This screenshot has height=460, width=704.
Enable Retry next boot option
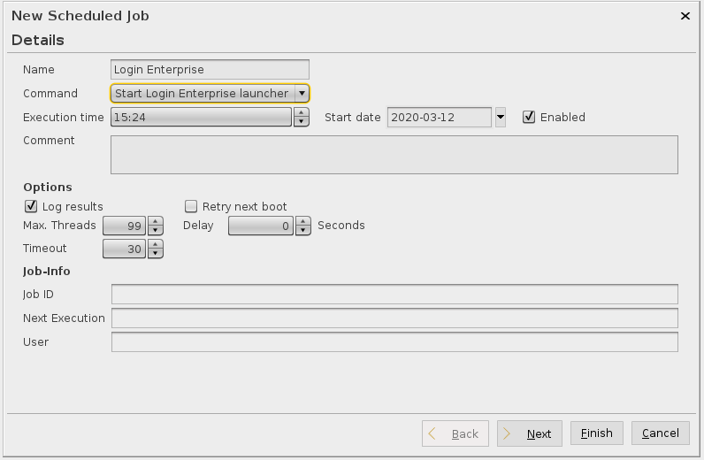pyautogui.click(x=191, y=206)
